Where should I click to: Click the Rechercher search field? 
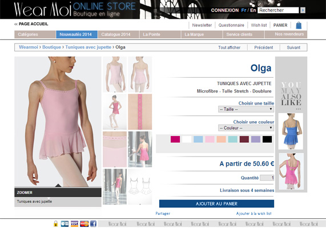tap(278, 10)
